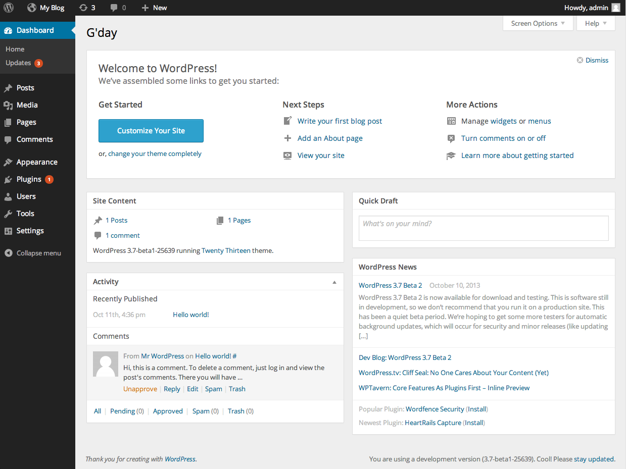Click the Mr WordPress author link
This screenshot has height=469, width=626.
click(162, 356)
